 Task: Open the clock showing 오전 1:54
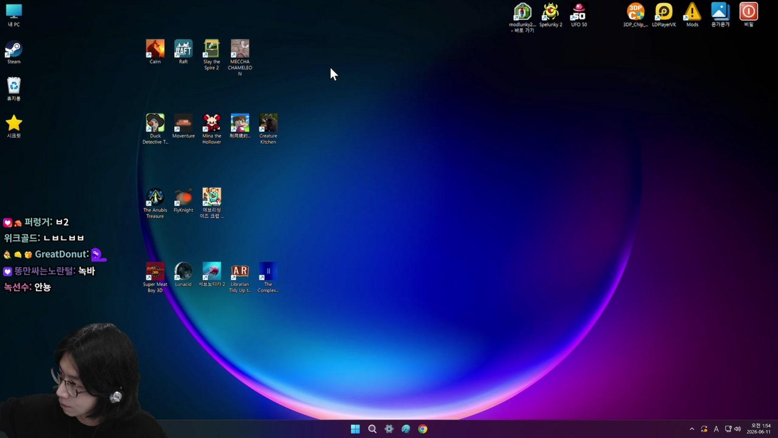(x=759, y=429)
